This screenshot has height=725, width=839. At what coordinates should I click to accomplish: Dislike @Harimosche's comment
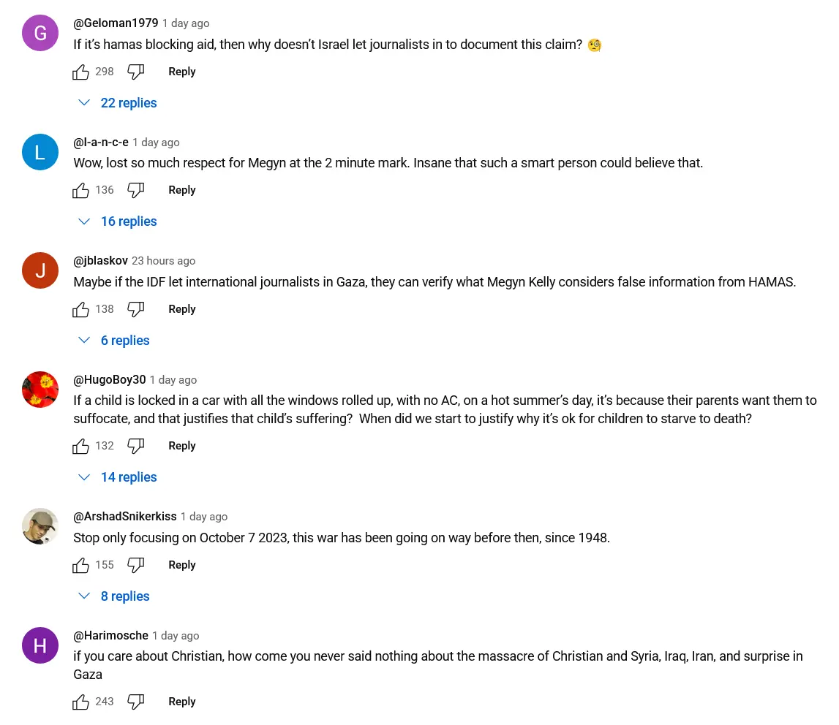[x=136, y=702]
